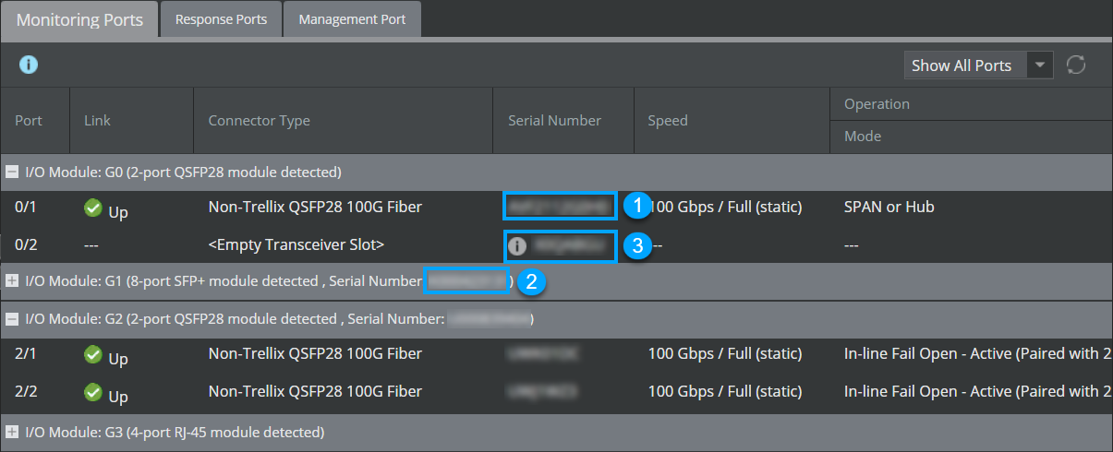The image size is (1113, 452).
Task: Open the Response Ports tab
Action: pyautogui.click(x=221, y=19)
